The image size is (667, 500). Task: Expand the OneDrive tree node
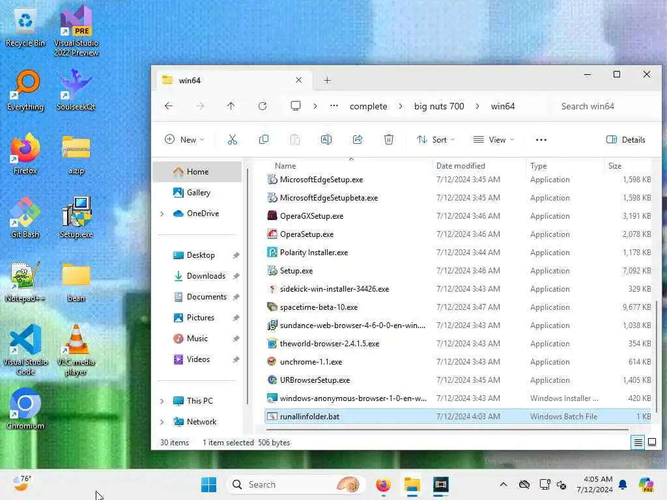click(162, 214)
